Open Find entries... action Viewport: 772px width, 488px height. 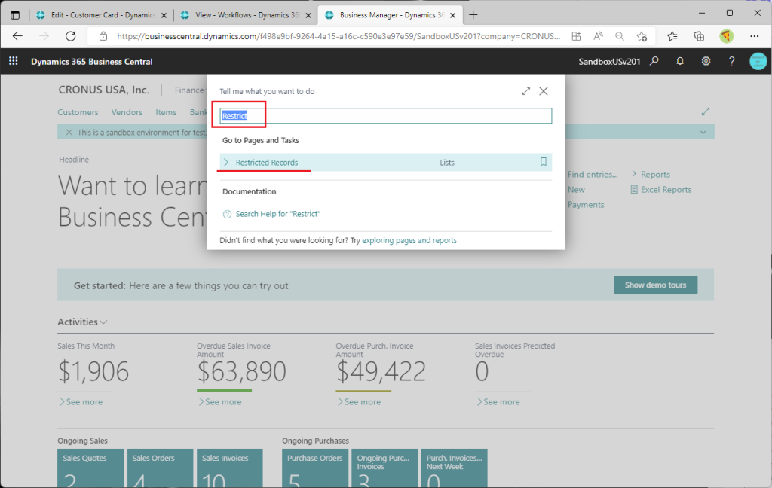click(x=593, y=175)
